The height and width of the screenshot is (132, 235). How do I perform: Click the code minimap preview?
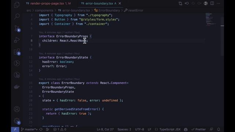(211, 19)
